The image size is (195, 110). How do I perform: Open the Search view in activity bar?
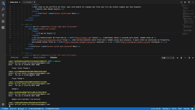pos(3,9)
